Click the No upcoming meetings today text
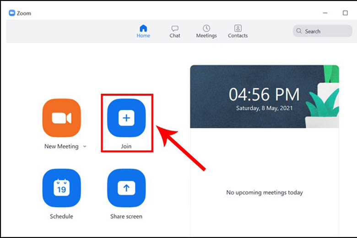 pyautogui.click(x=265, y=192)
